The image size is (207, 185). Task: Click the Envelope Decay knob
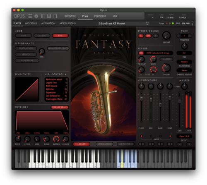tap(46, 139)
